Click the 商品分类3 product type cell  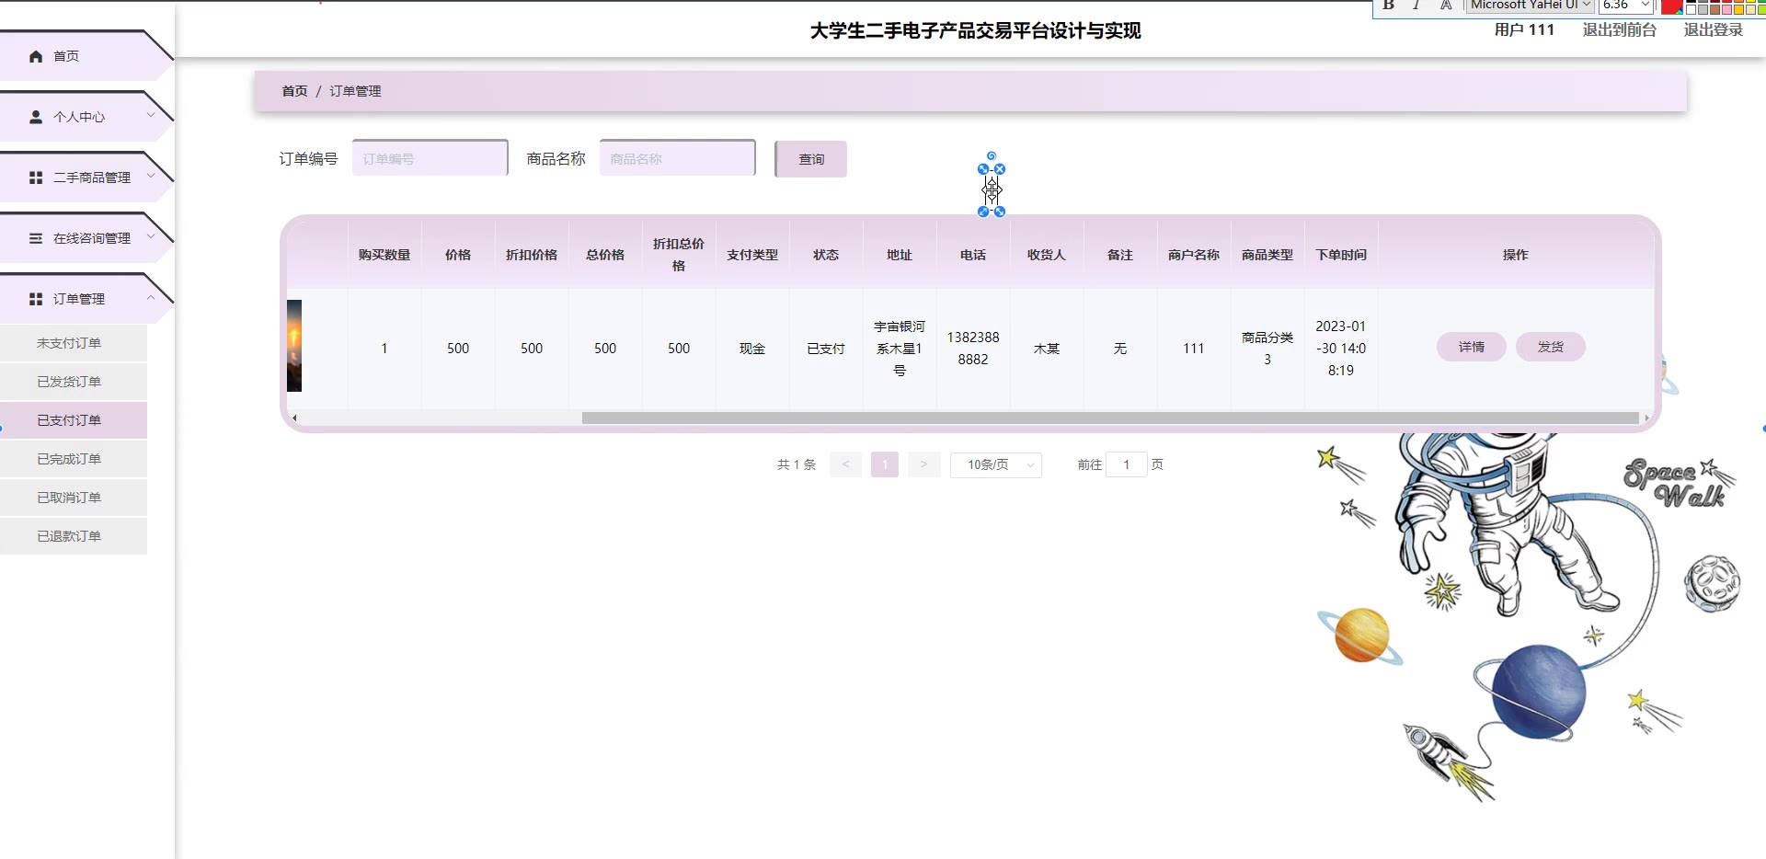(1267, 349)
